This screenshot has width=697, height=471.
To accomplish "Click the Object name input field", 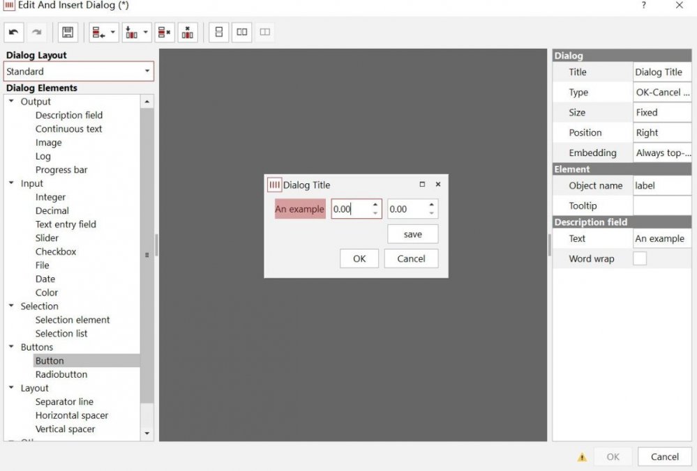I will [661, 185].
